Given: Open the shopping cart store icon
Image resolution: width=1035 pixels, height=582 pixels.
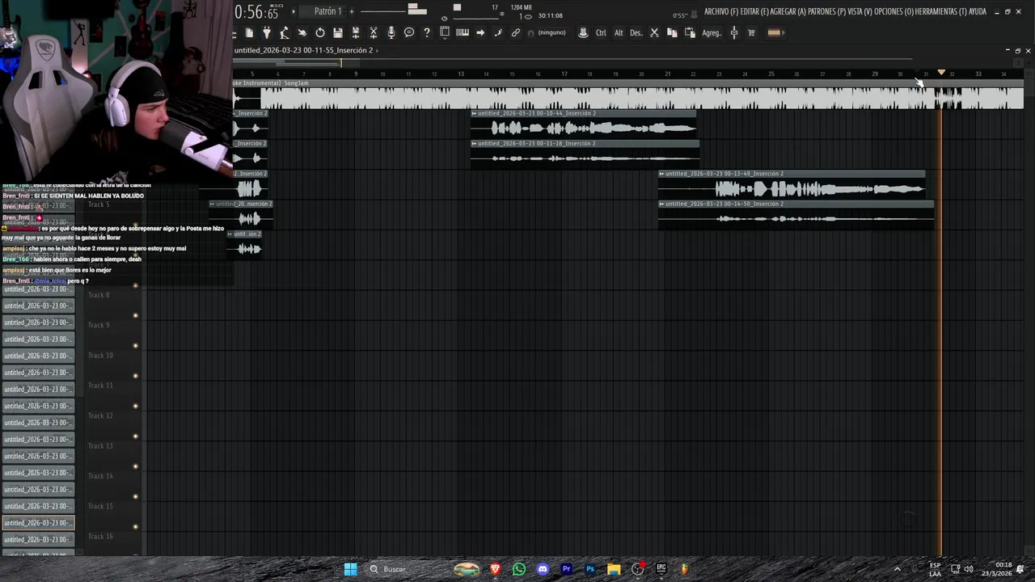Looking at the screenshot, I should pyautogui.click(x=751, y=32).
